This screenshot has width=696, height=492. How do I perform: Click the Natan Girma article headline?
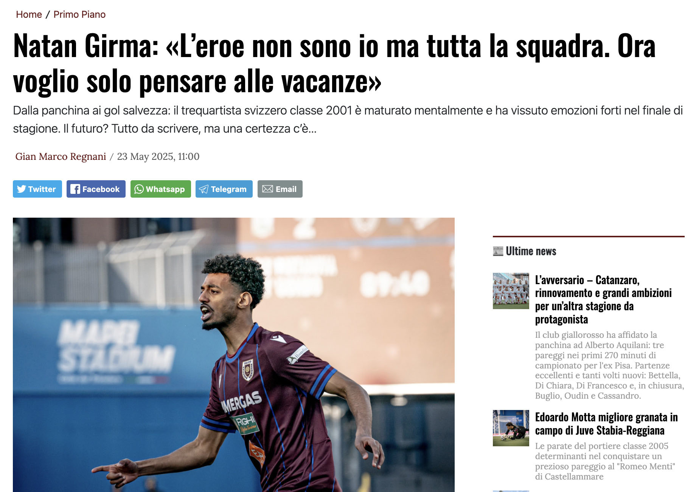[x=334, y=63]
